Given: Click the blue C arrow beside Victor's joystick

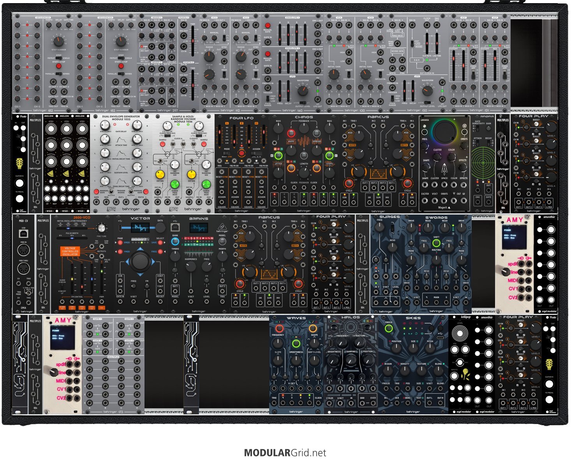Looking at the screenshot, I should point(153,261).
